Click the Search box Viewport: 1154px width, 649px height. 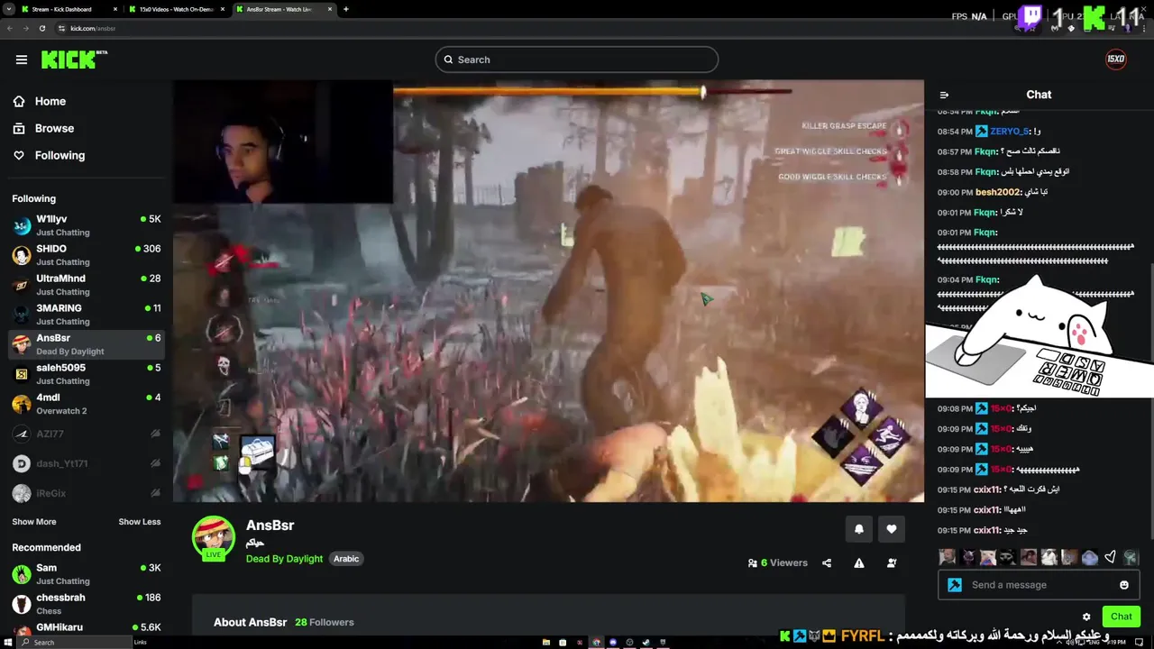577,59
